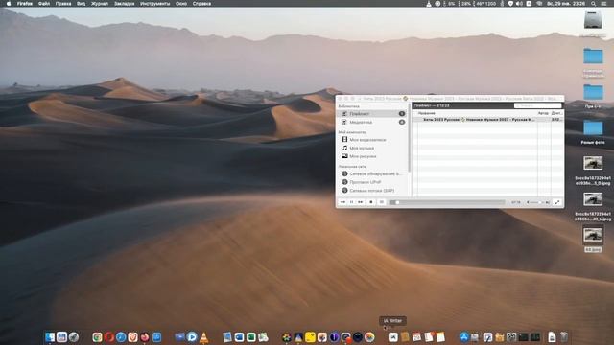Click the VLC previous track button
Screen dimensions: 614x345
click(343, 202)
